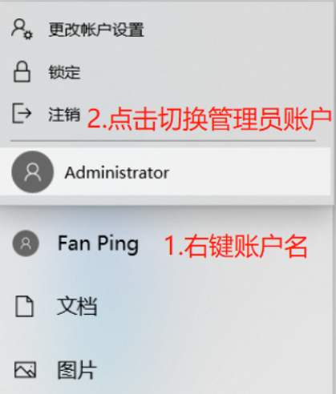The image size is (336, 394).
Task: Click empty space right of 图片
Action: [214, 370]
